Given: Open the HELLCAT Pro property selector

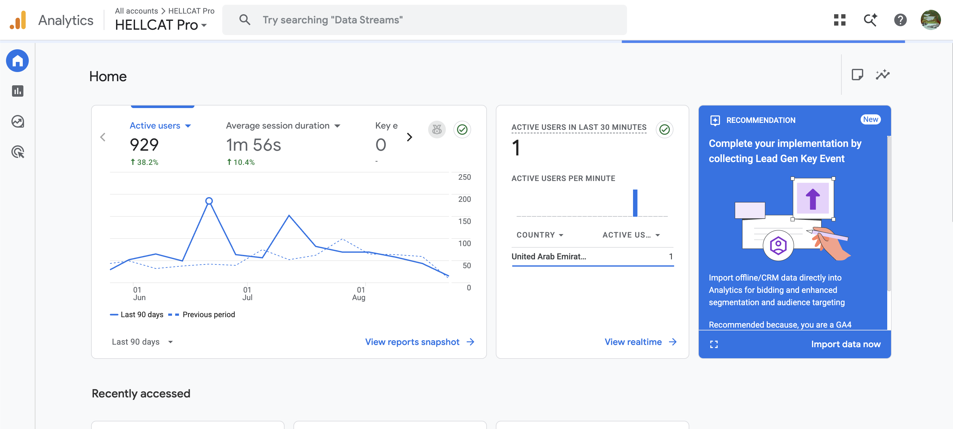Looking at the screenshot, I should pyautogui.click(x=161, y=25).
